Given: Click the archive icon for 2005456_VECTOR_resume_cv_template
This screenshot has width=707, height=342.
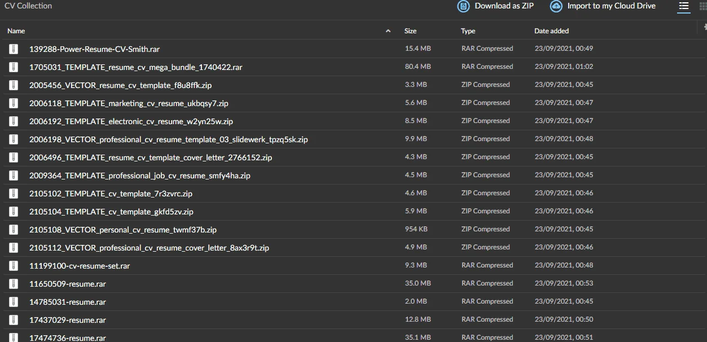Looking at the screenshot, I should click(x=14, y=85).
